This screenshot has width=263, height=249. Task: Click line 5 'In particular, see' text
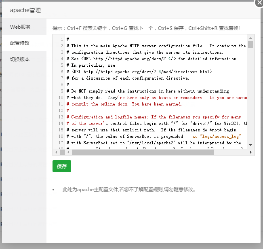coord(91,65)
